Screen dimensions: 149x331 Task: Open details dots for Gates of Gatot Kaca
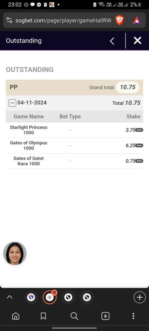(x=139, y=161)
